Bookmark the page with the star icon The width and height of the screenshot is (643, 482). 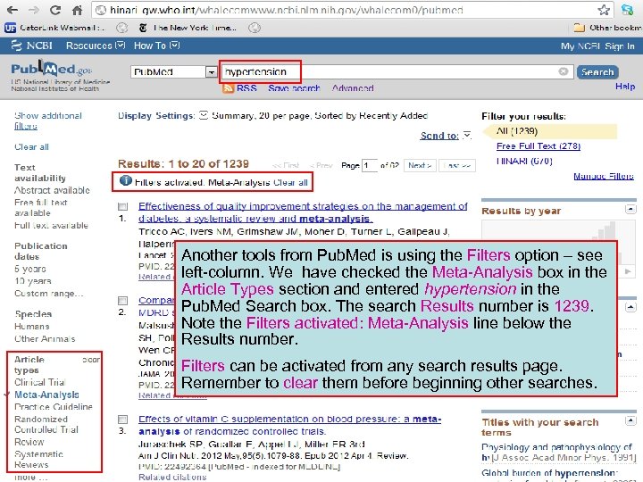[x=603, y=10]
